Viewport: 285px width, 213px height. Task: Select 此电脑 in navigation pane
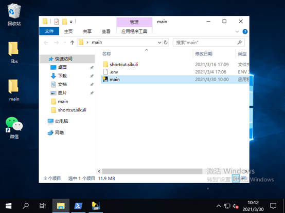[61, 121]
